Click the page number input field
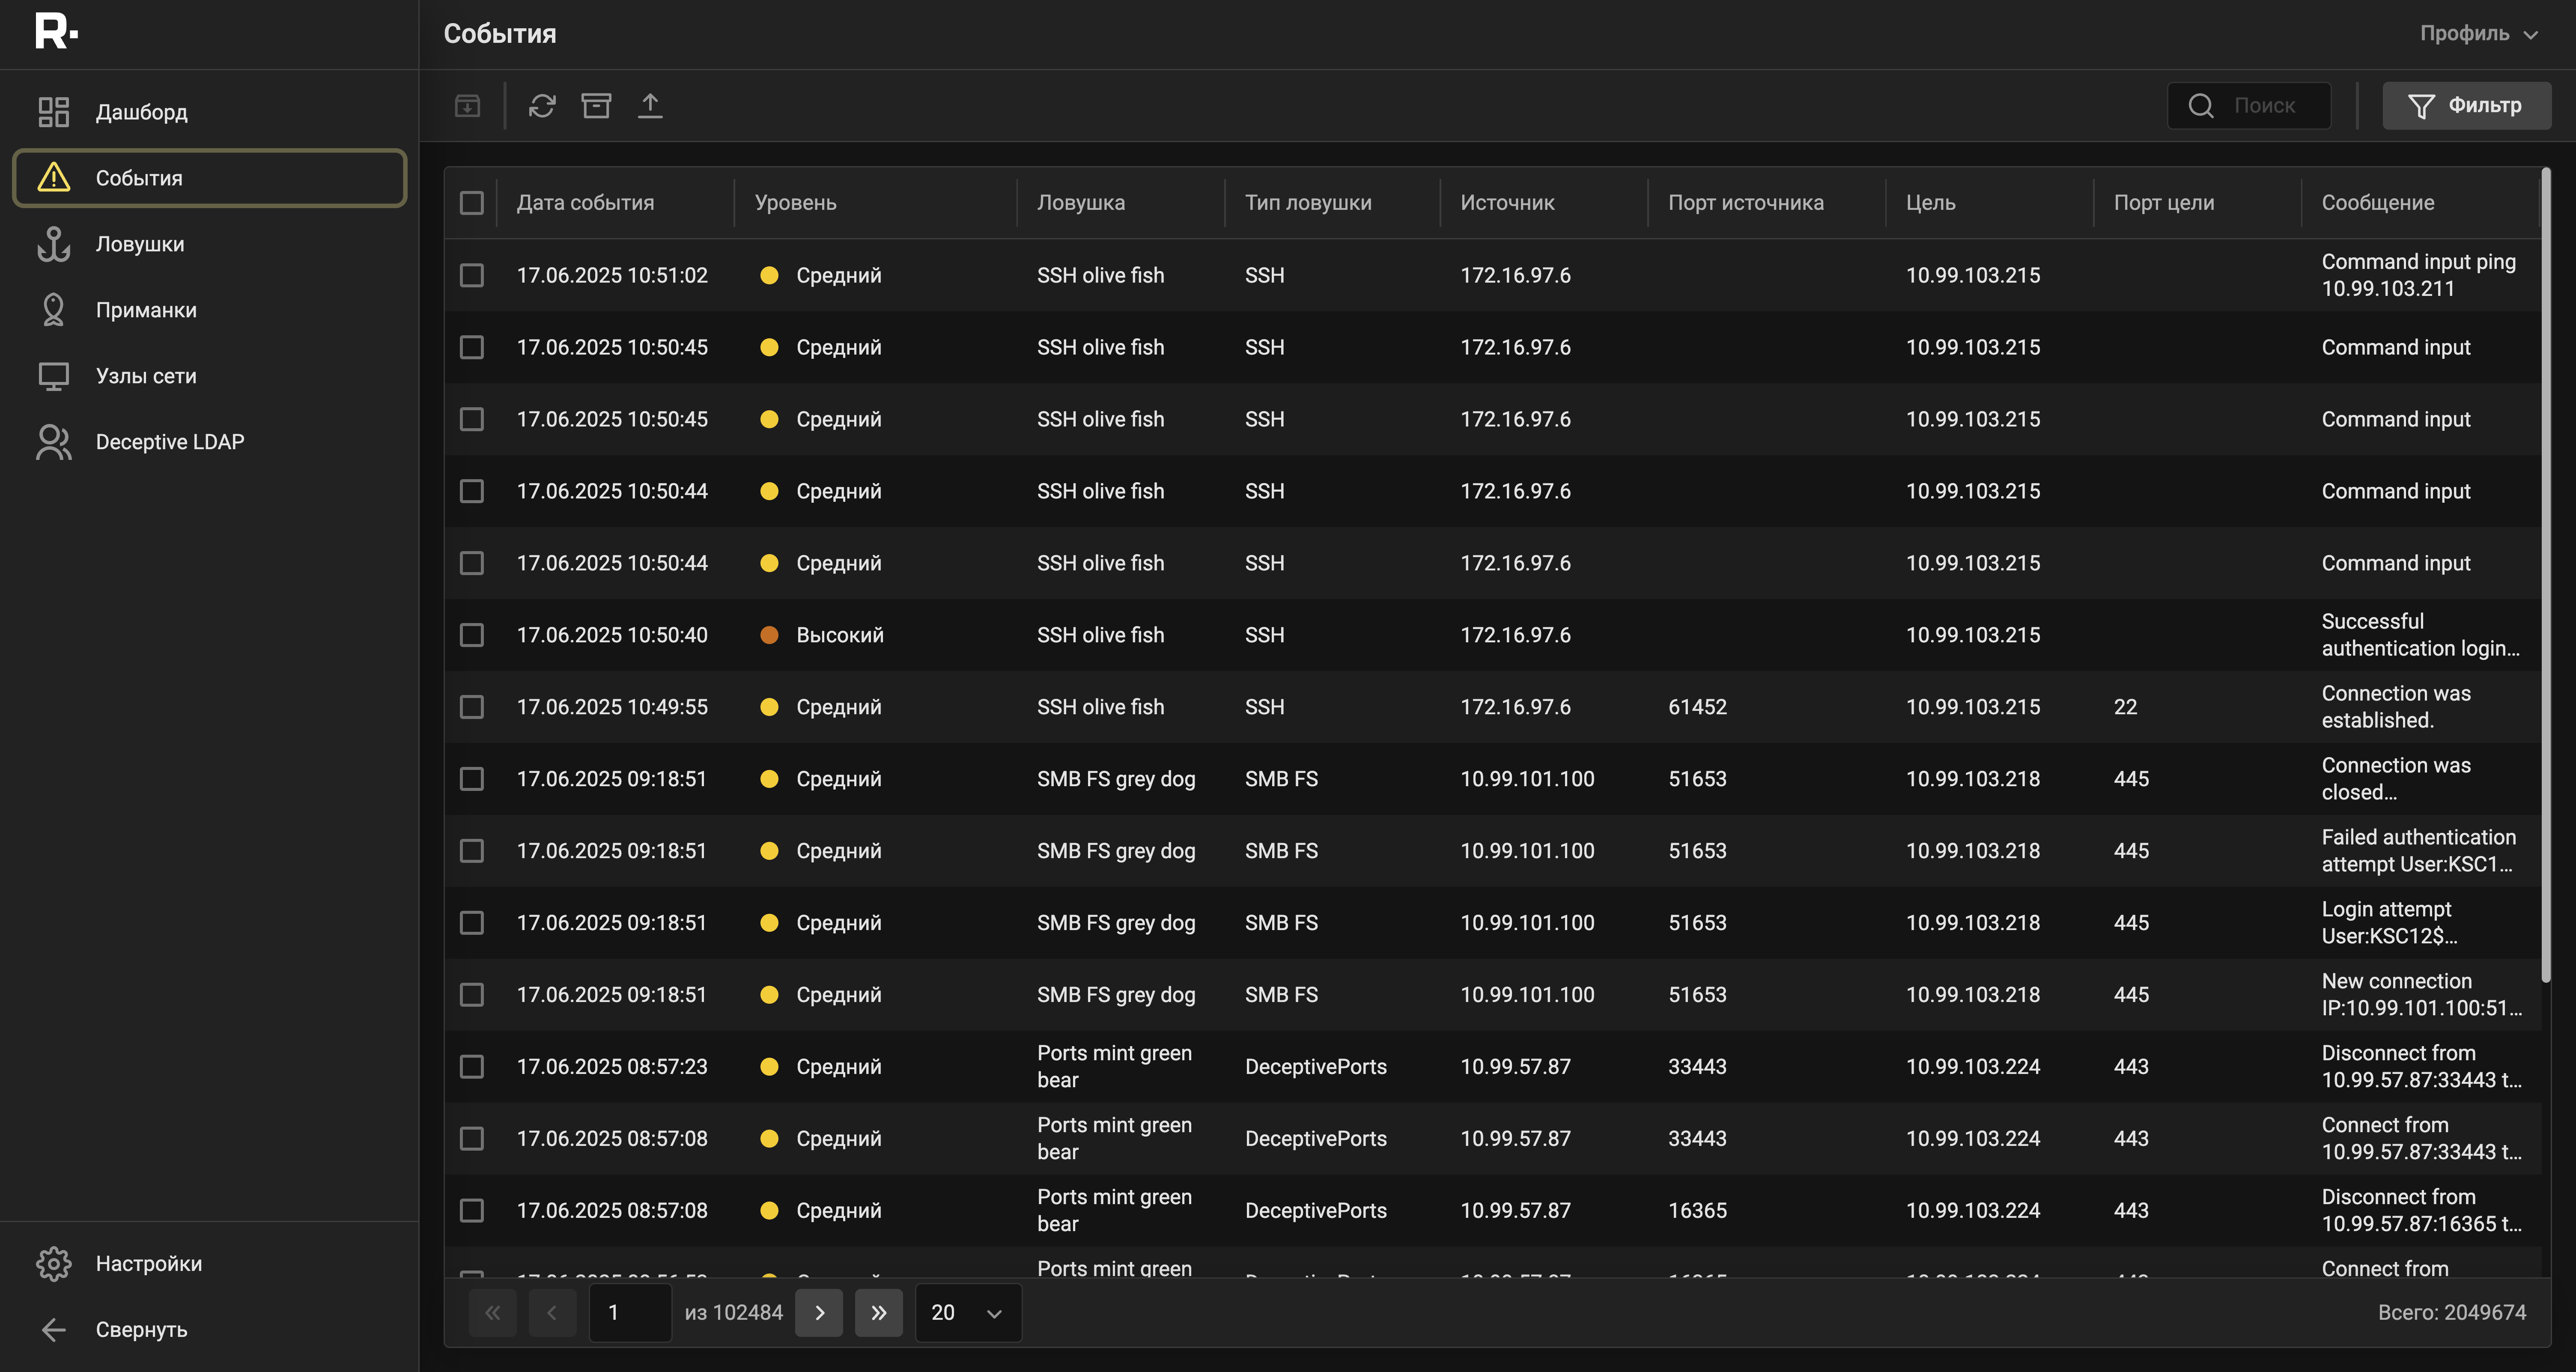This screenshot has height=1372, width=2576. click(630, 1312)
